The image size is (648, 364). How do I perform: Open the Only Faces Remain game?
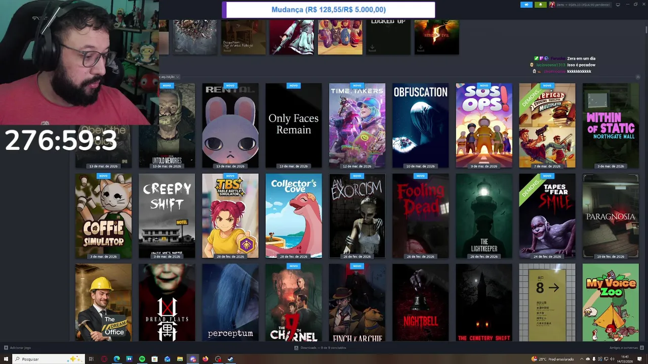(294, 125)
